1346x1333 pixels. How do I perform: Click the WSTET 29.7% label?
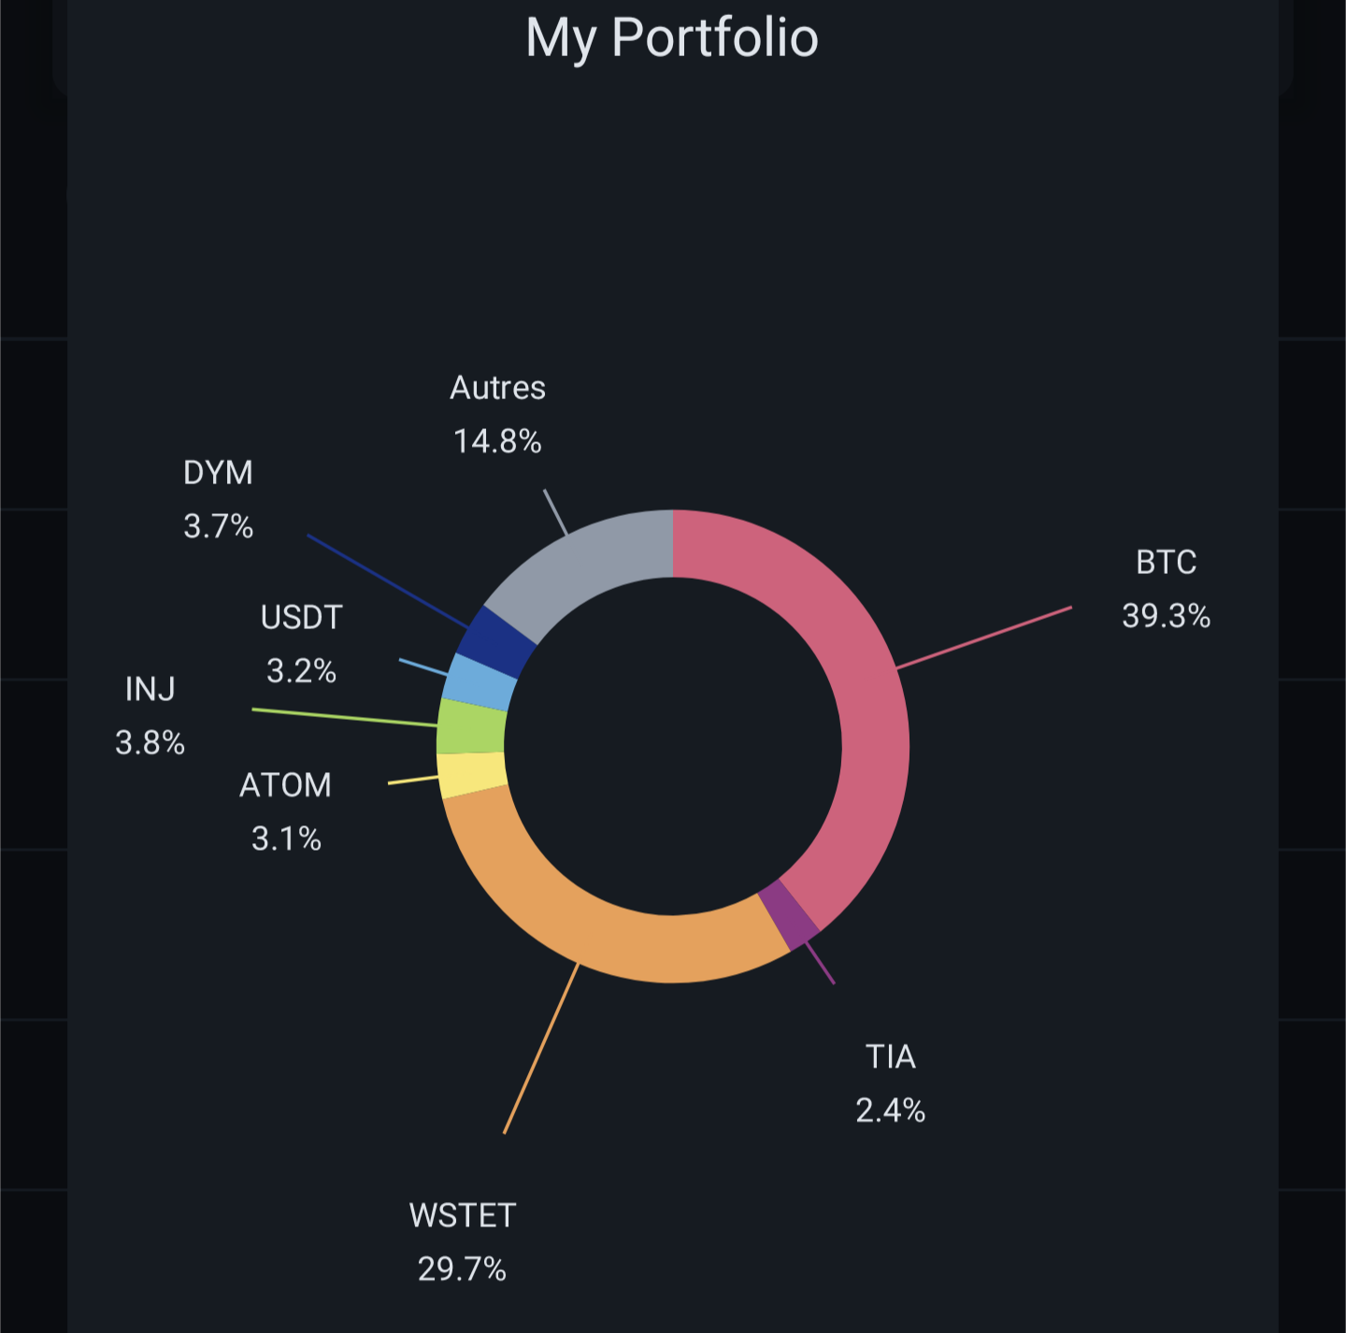[x=462, y=1241]
